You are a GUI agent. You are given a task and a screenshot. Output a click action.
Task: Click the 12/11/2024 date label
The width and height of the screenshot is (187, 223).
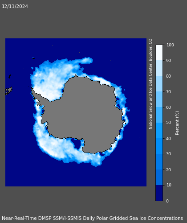[x=15, y=6]
